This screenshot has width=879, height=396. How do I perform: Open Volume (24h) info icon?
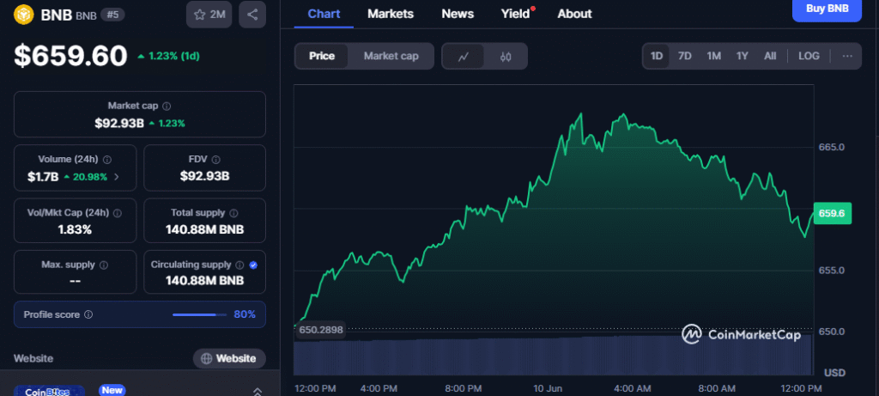(x=107, y=160)
